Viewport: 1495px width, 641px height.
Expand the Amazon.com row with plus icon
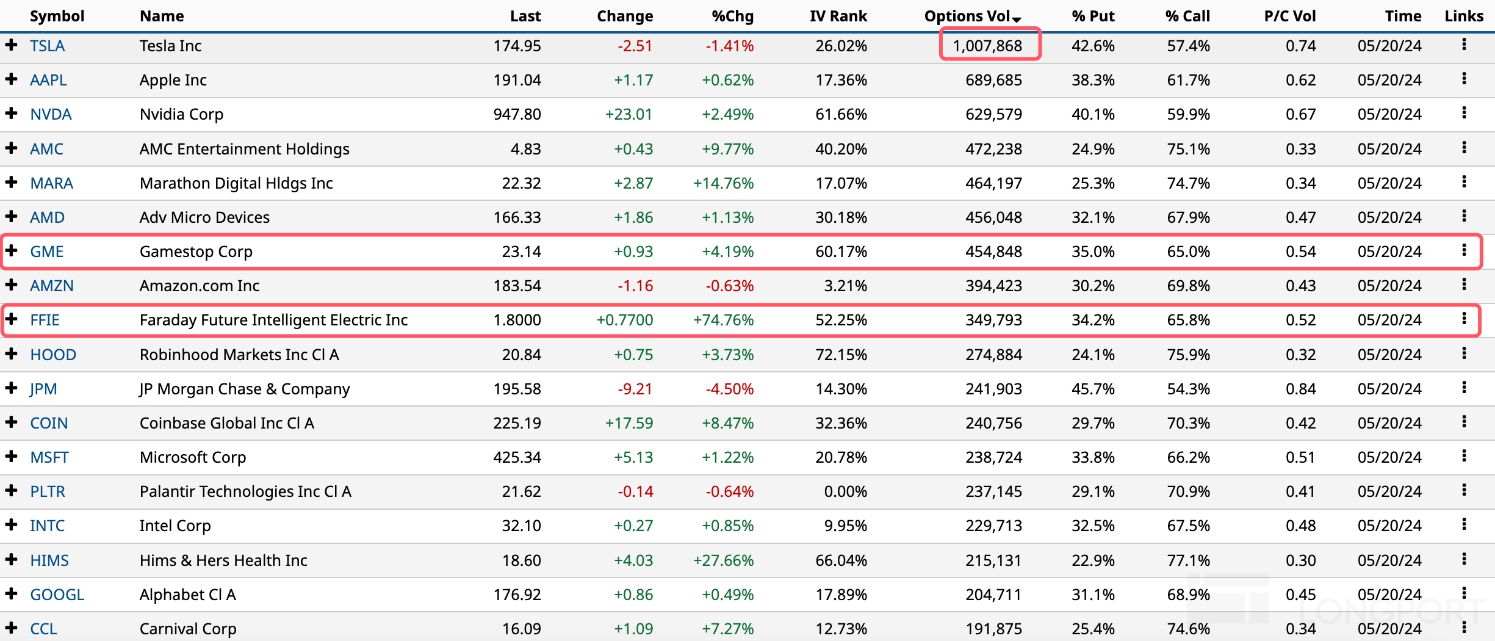(11, 285)
